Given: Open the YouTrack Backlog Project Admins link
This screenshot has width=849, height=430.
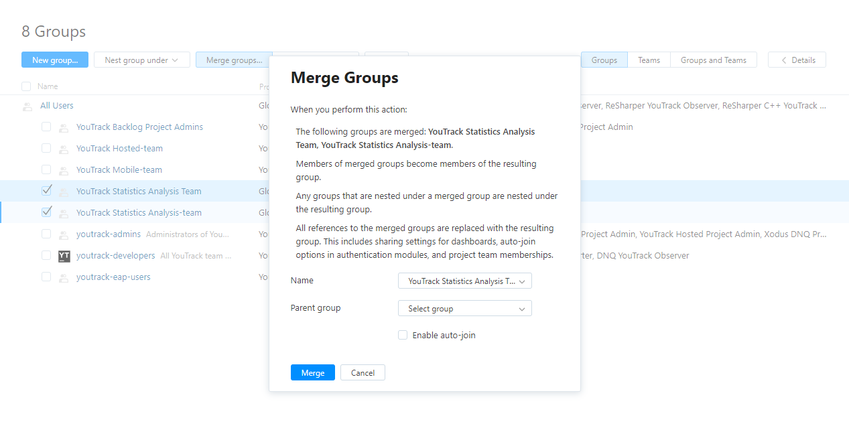Looking at the screenshot, I should [x=139, y=127].
